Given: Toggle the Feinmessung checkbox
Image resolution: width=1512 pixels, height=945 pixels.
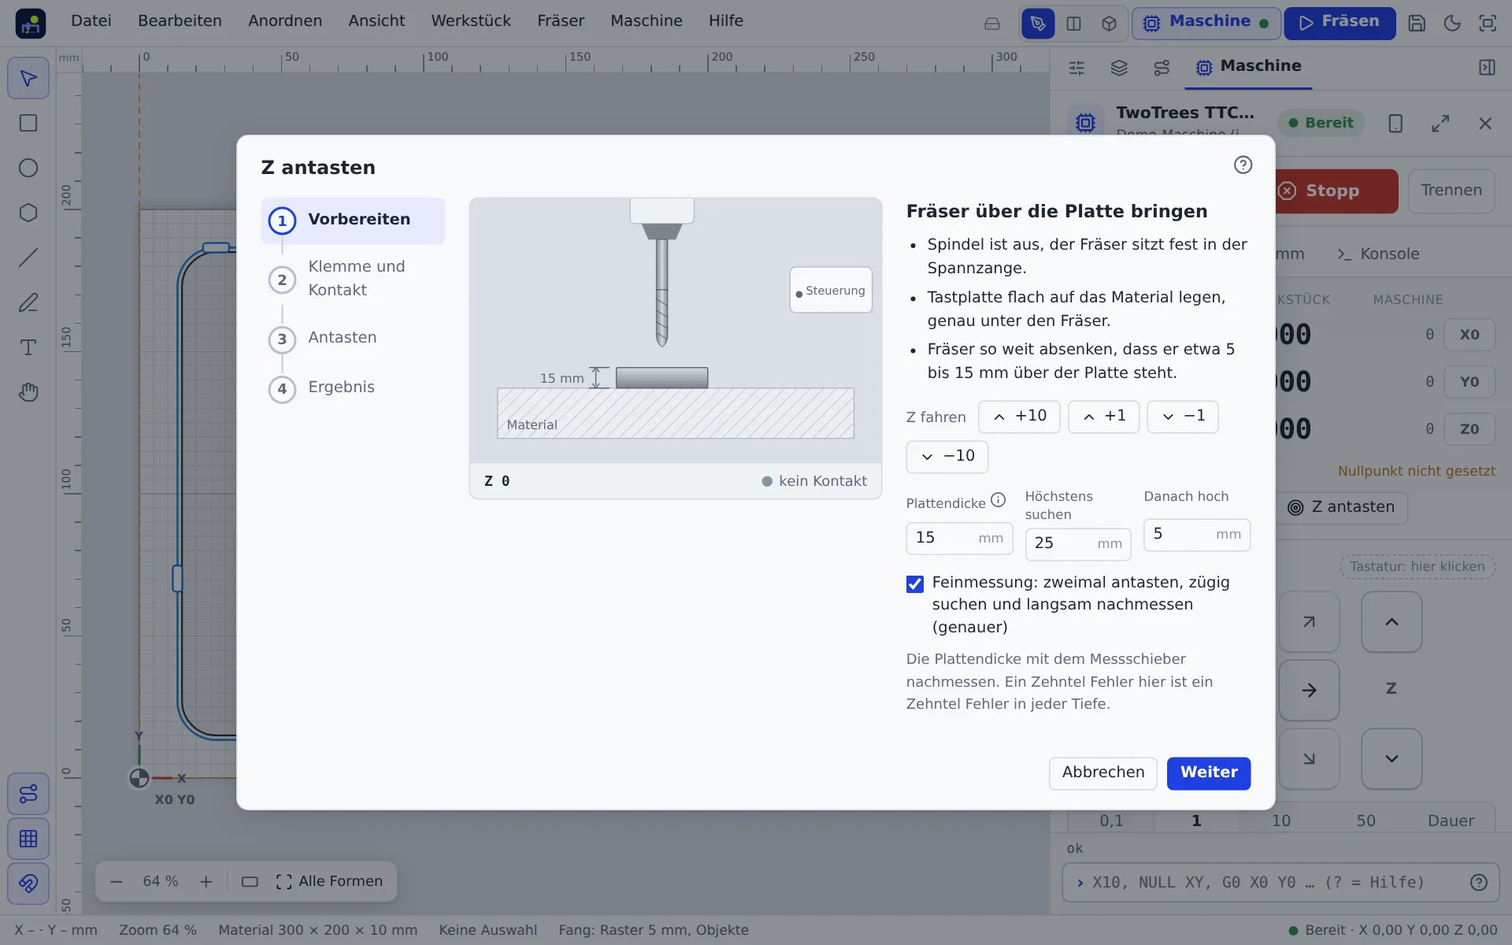Looking at the screenshot, I should click(x=914, y=584).
